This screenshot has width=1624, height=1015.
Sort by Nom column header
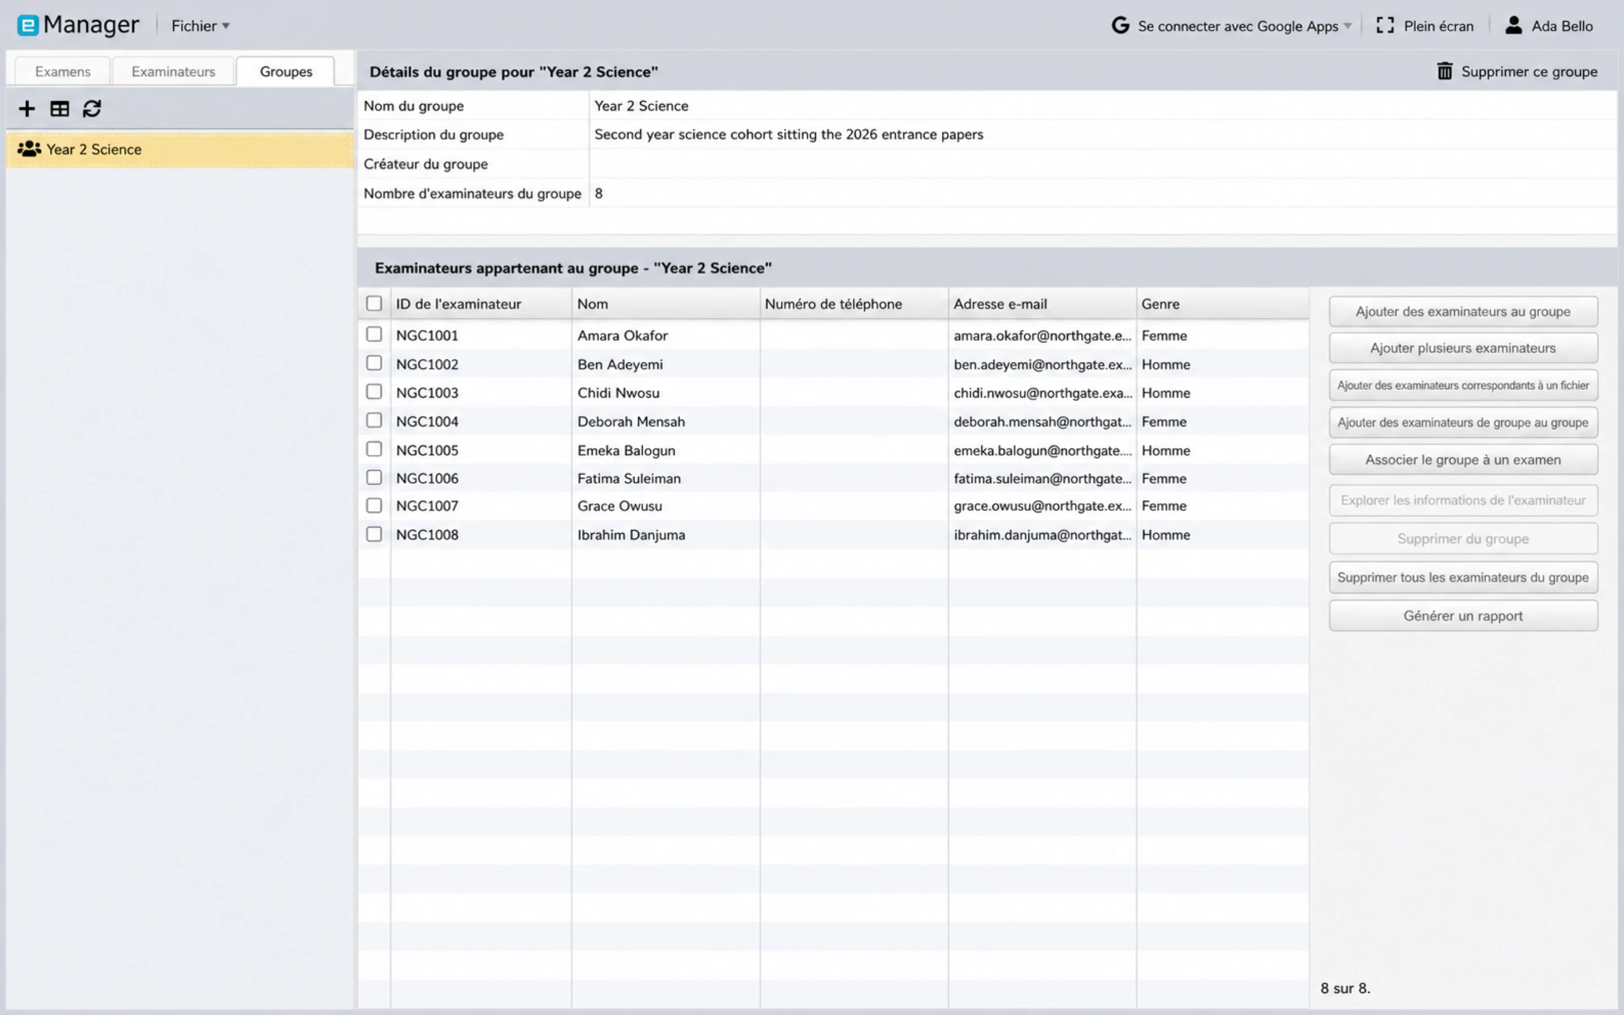[x=666, y=304]
